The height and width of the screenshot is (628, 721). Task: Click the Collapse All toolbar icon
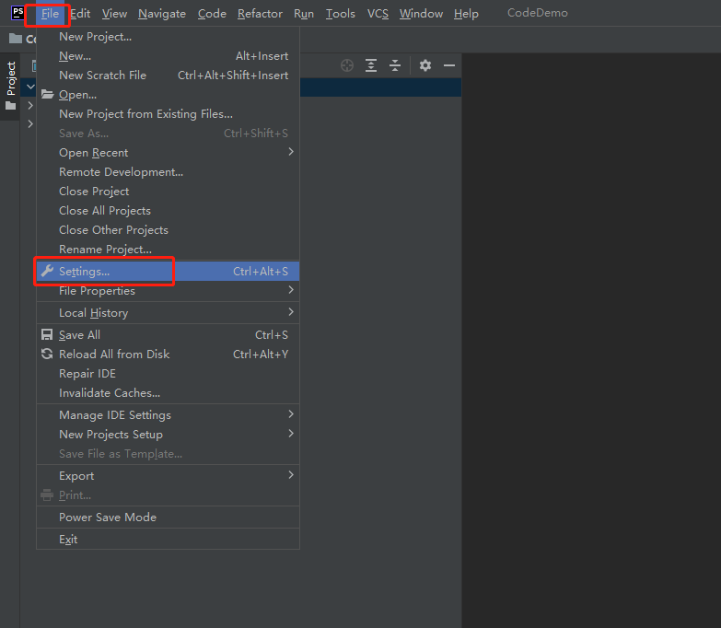coord(395,65)
